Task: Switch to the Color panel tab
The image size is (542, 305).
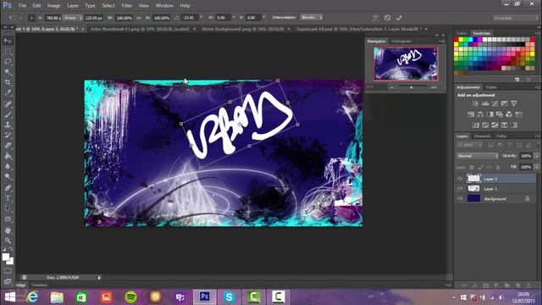Action: coord(462,33)
